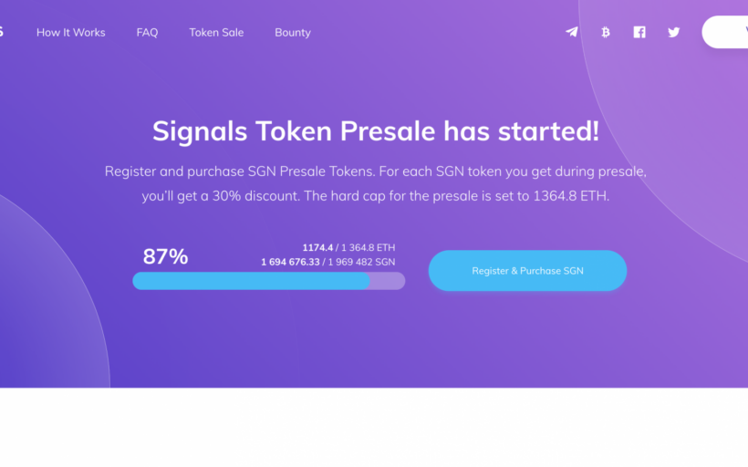Go to the FAQ section
748x467 pixels.
(147, 32)
